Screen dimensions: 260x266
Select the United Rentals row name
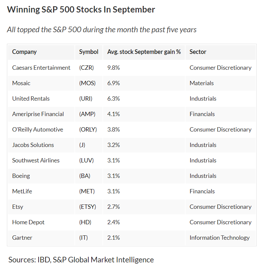tap(31, 98)
